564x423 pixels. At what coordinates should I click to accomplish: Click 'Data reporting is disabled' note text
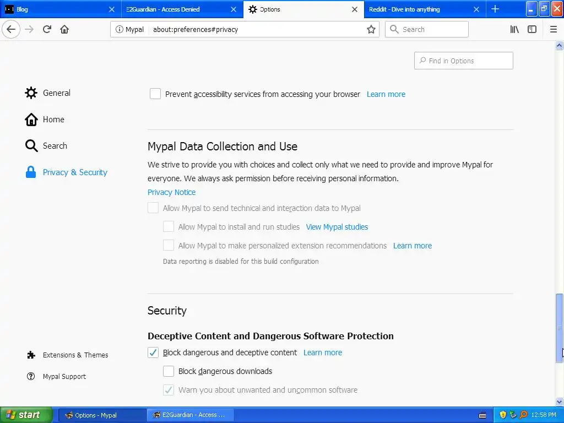(241, 262)
